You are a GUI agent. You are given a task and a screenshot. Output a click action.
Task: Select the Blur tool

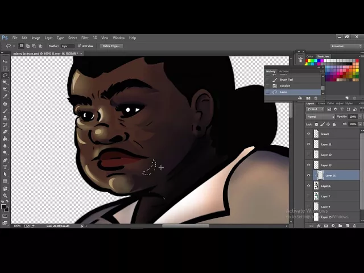[x=5, y=146]
